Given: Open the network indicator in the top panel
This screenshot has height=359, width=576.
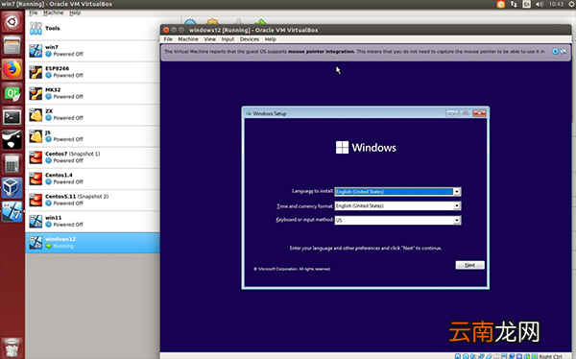Looking at the screenshot, I should tap(514, 4).
